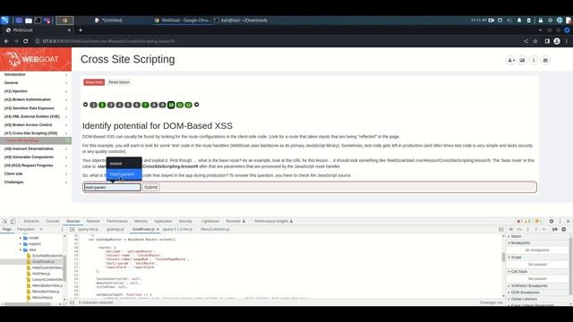Expand the Introduction menu section
573x322 pixels.
36,74
